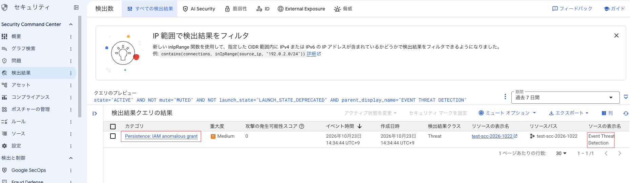Screen dimensions: 630x183
Task: Open エクスポート dropdown
Action: point(569,113)
